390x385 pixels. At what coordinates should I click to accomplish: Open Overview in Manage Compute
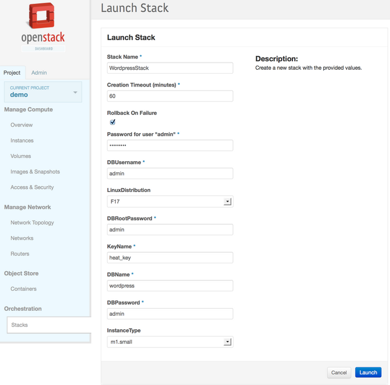(22, 125)
